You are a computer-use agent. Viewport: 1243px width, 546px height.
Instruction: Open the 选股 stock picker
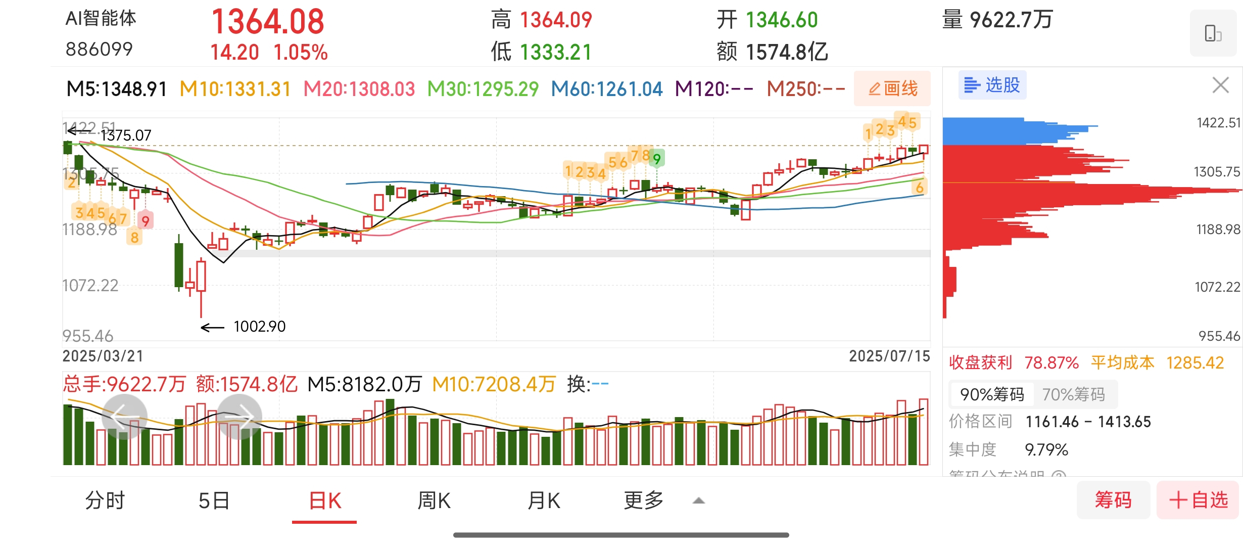point(992,85)
